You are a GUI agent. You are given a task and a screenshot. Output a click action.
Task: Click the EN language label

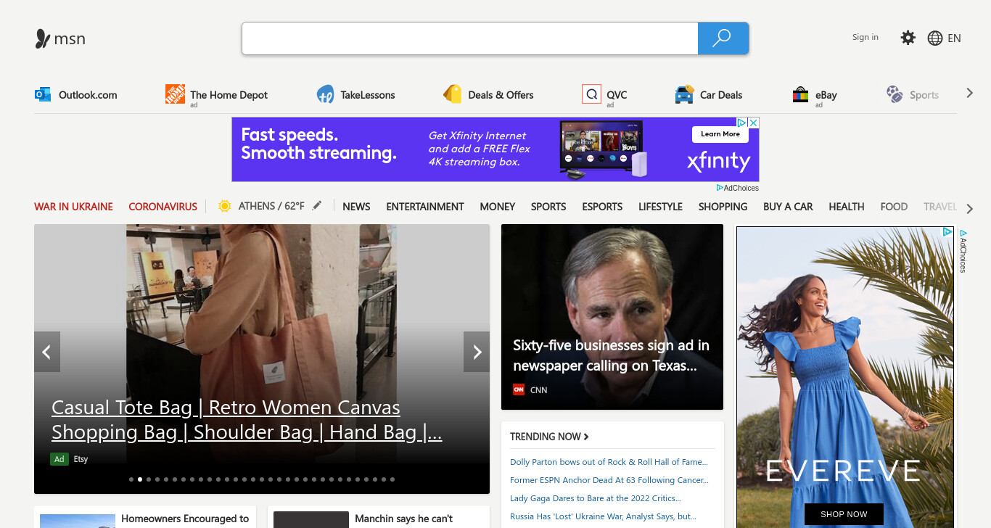point(954,38)
